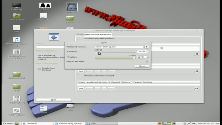Click reset icon right of first New button row
Image resolution: width=222 pixels, height=125 pixels.
[196, 71]
